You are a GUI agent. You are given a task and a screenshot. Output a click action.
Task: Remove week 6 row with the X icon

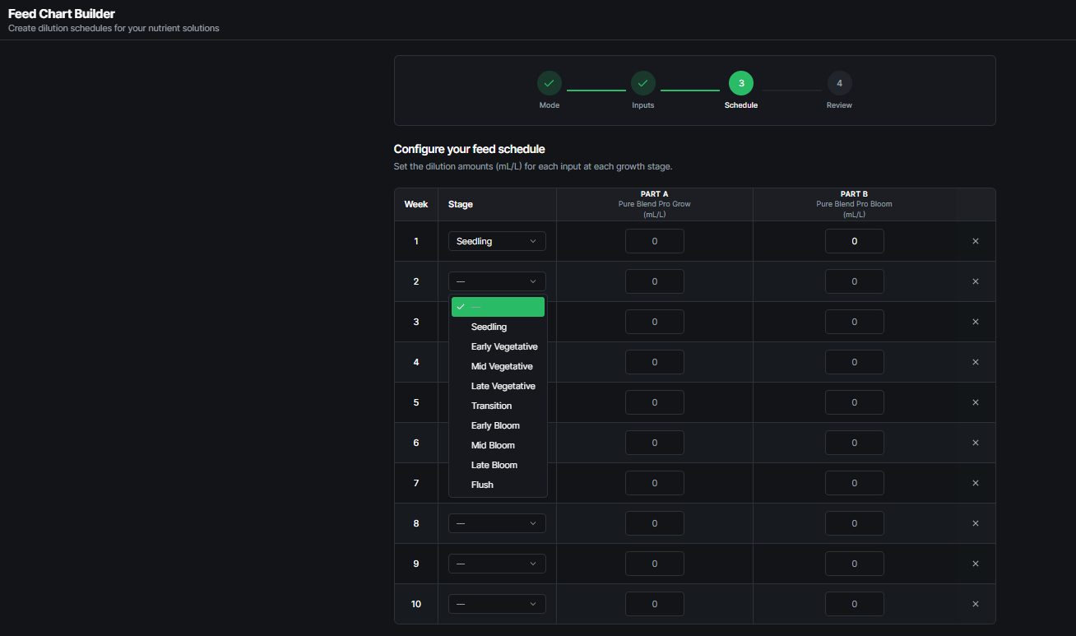point(976,443)
